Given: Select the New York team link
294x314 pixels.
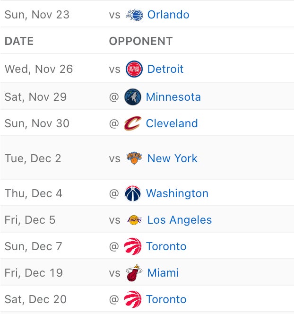Looking at the screenshot, I should 173,158.
